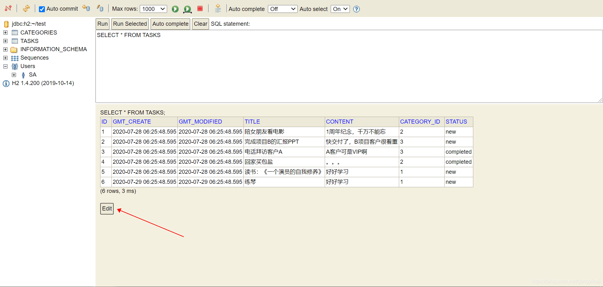Expand the CATEGORIES table node
The width and height of the screenshot is (603, 287).
tap(5, 33)
